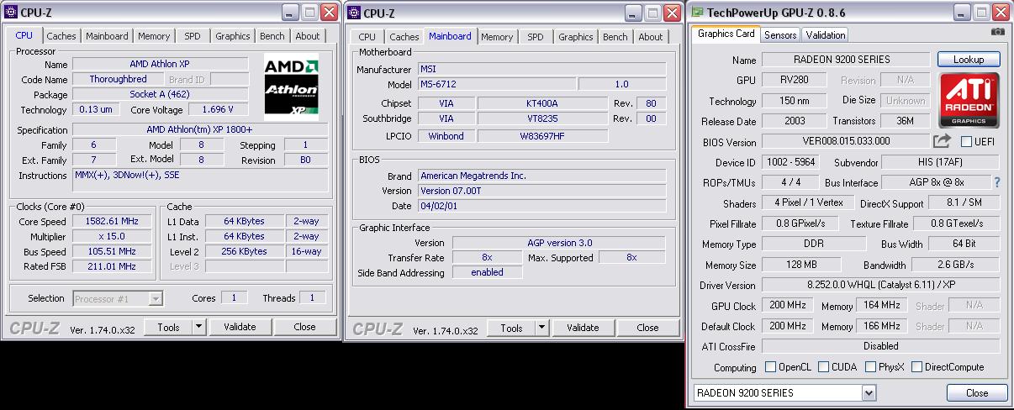Switch to Sensors tab in GPU-Z

point(780,34)
